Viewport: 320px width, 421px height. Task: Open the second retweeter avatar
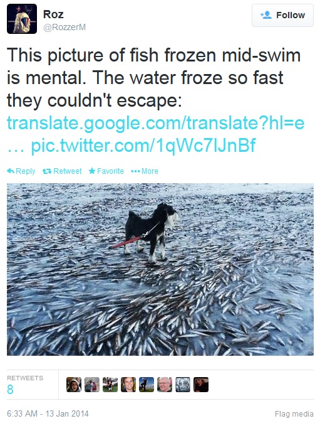(x=92, y=385)
